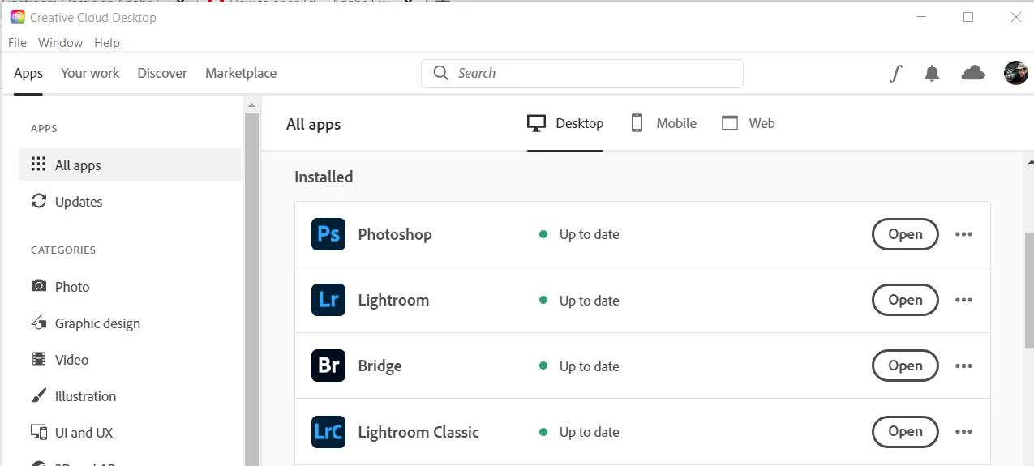The width and height of the screenshot is (1034, 466).
Task: Click the Creative Cloud logo in title bar
Action: click(x=18, y=17)
